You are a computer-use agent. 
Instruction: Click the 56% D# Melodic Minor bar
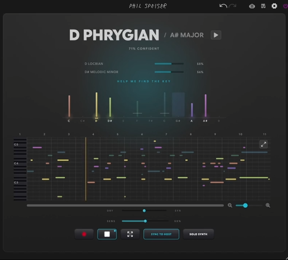(169, 72)
